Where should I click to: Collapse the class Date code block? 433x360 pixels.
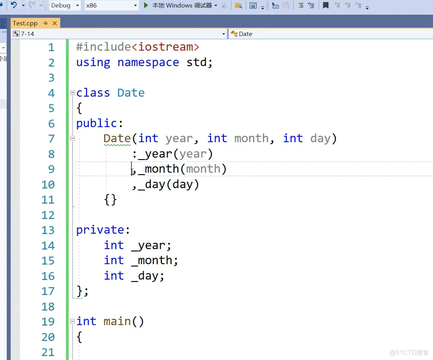point(72,93)
